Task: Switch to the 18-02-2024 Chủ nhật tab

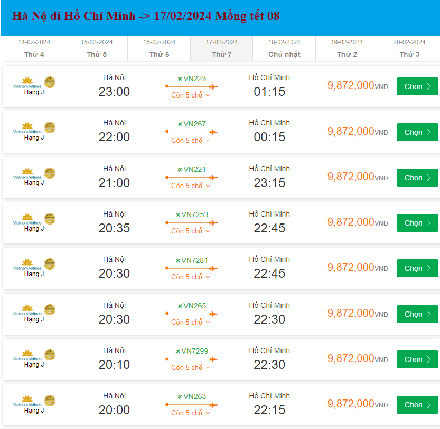Action: (x=284, y=48)
